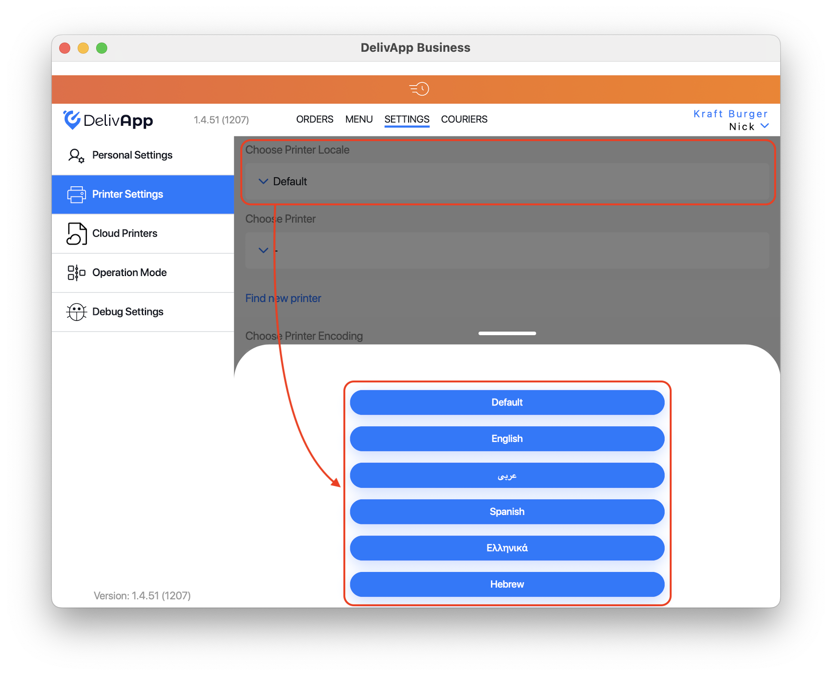Image resolution: width=832 pixels, height=676 pixels.
Task: Click the 1.4.51 (1207) version text in header
Action: (221, 120)
